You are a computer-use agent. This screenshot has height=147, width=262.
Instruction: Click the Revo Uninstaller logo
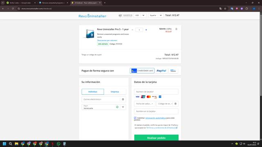point(93,16)
